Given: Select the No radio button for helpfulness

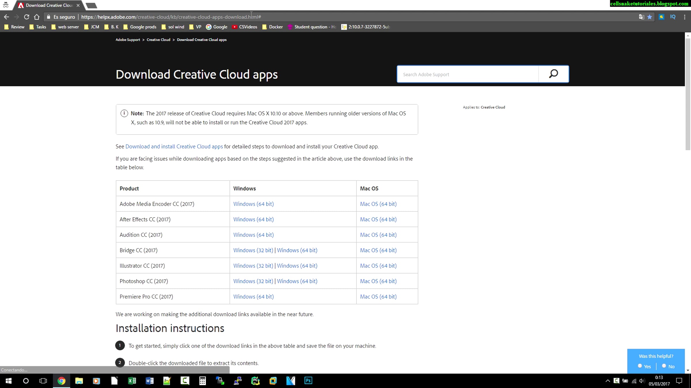Looking at the screenshot, I should coord(664,366).
